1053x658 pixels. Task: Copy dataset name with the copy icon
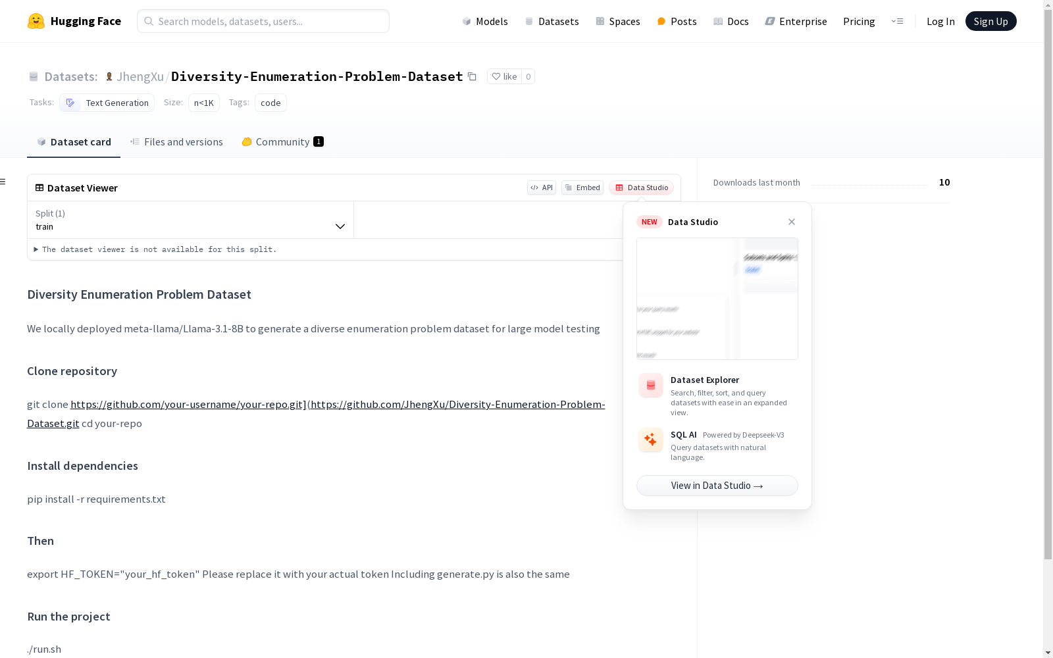click(x=472, y=76)
